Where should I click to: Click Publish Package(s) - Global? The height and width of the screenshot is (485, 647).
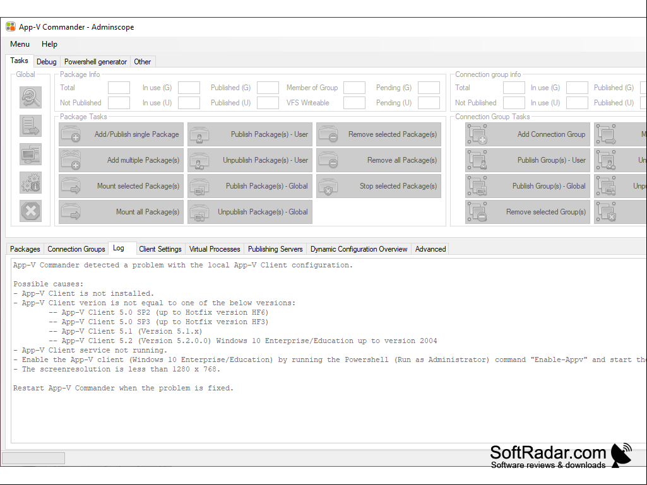(249, 186)
